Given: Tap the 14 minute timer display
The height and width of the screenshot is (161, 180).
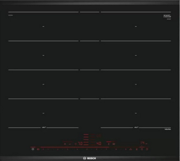Looking at the screenshot, I should 143,143.
